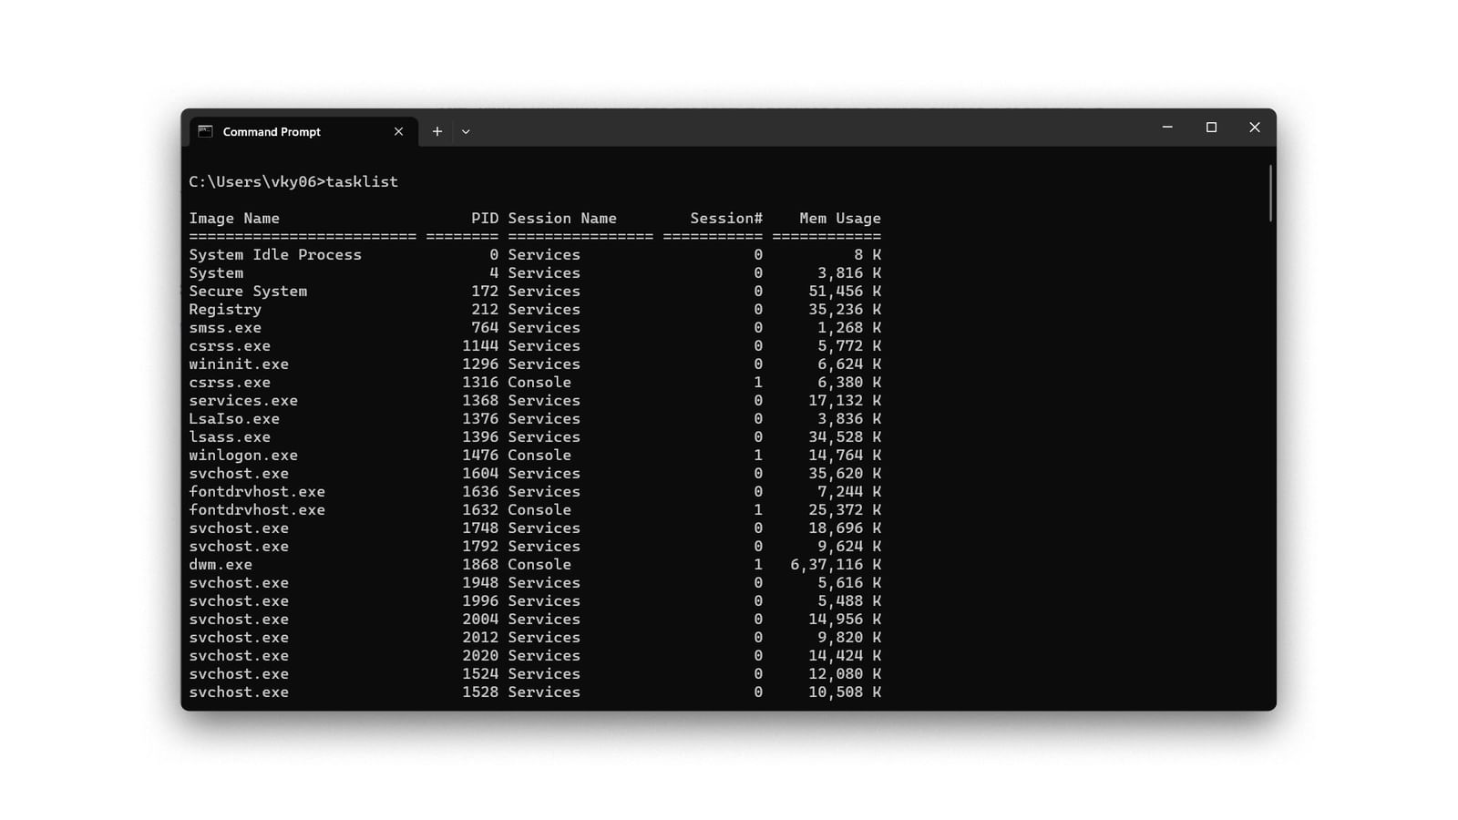Screen dimensions: 1458x820
Task: Maximize the terminal window
Action: (1211, 128)
